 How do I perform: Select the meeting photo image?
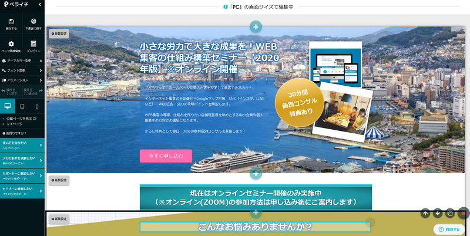343,112
